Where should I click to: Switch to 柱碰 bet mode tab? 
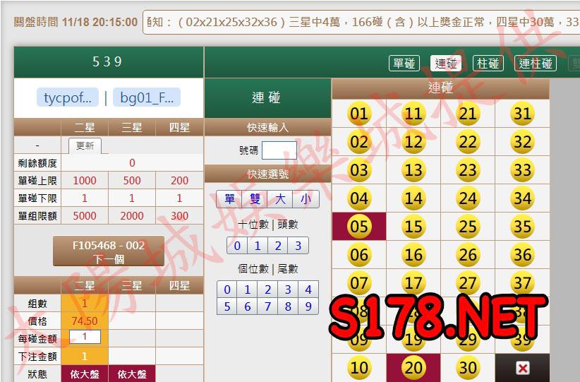488,64
